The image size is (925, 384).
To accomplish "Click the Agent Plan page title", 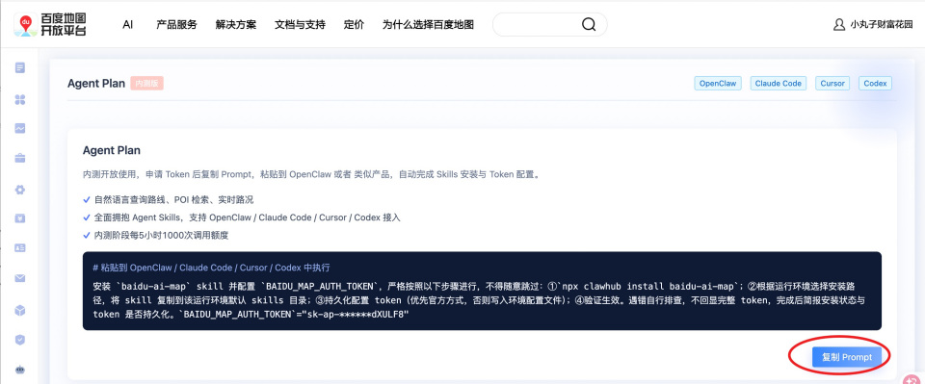I will click(x=96, y=84).
